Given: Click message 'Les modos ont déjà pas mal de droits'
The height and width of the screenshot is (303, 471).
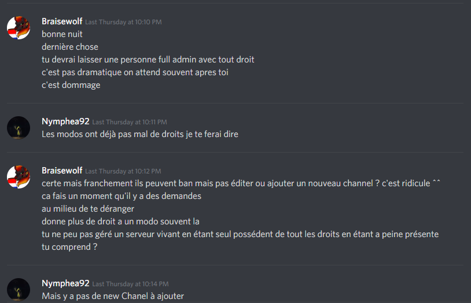Looking at the screenshot, I should click(x=140, y=134).
